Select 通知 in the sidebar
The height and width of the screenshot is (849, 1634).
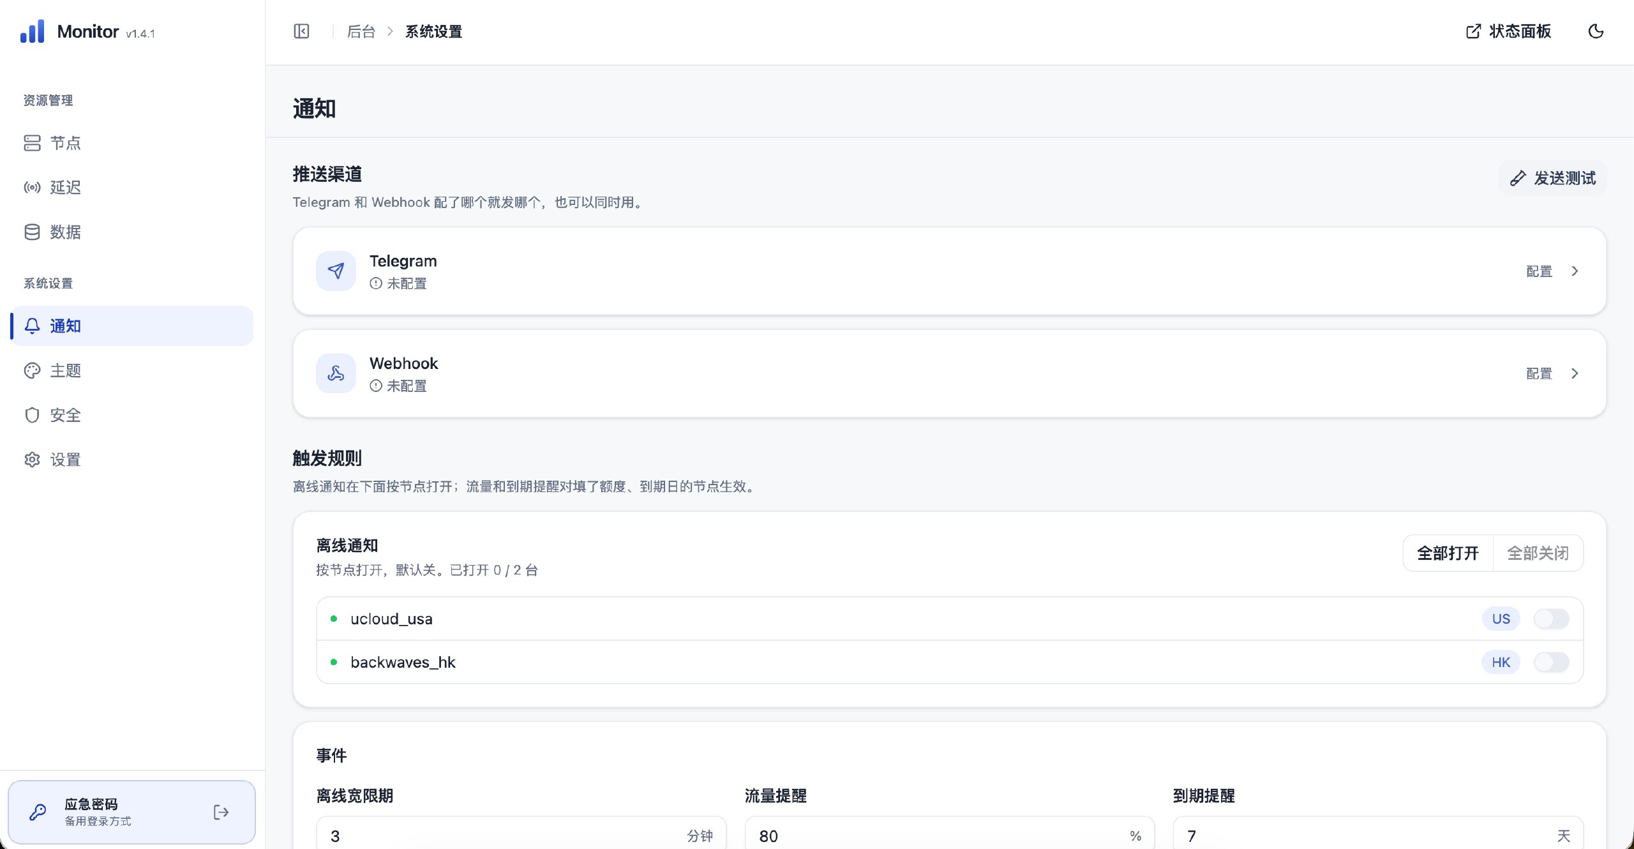tap(132, 326)
